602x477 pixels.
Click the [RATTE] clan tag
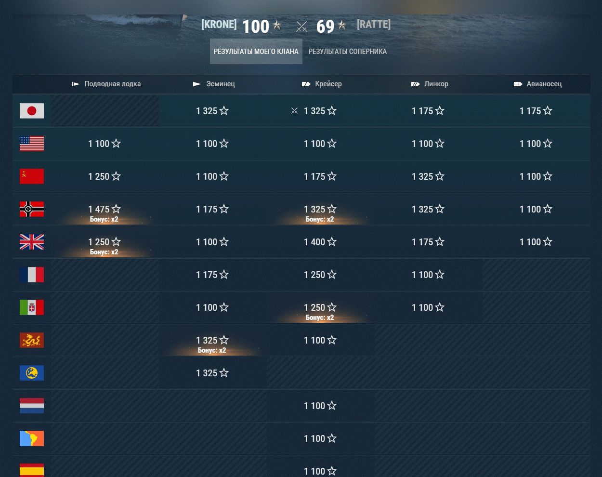[374, 25]
